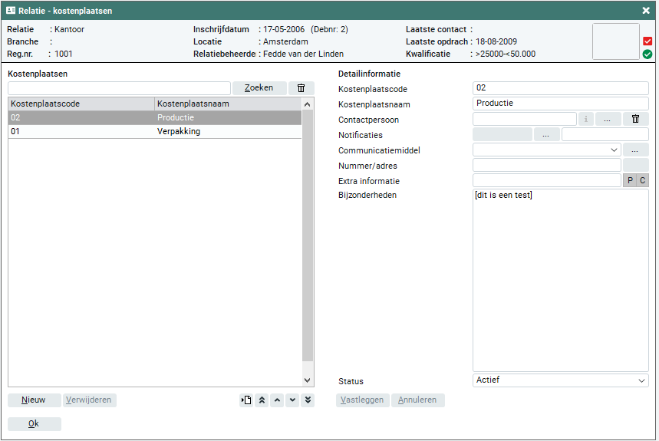Move down one record with the single down arrow
Screen dimensions: 659x441
[x=292, y=400]
